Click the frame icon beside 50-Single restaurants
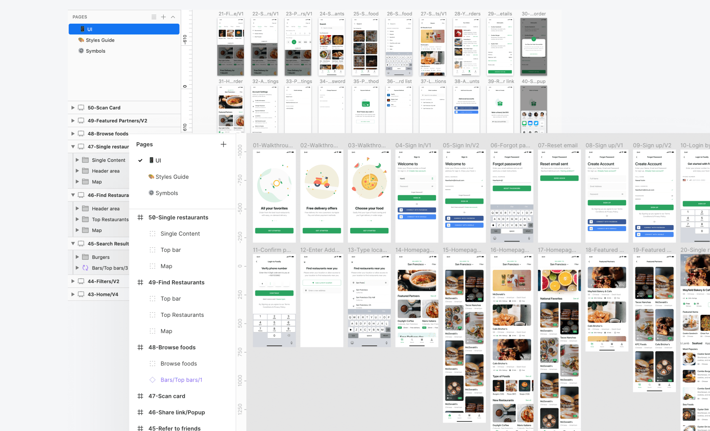710x431 pixels. click(140, 218)
